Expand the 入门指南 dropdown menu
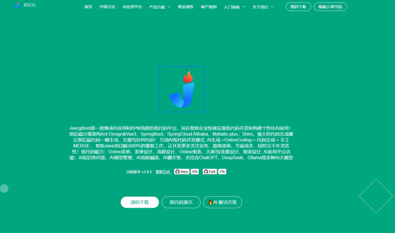Image resolution: width=395 pixels, height=233 pixels. [234, 7]
